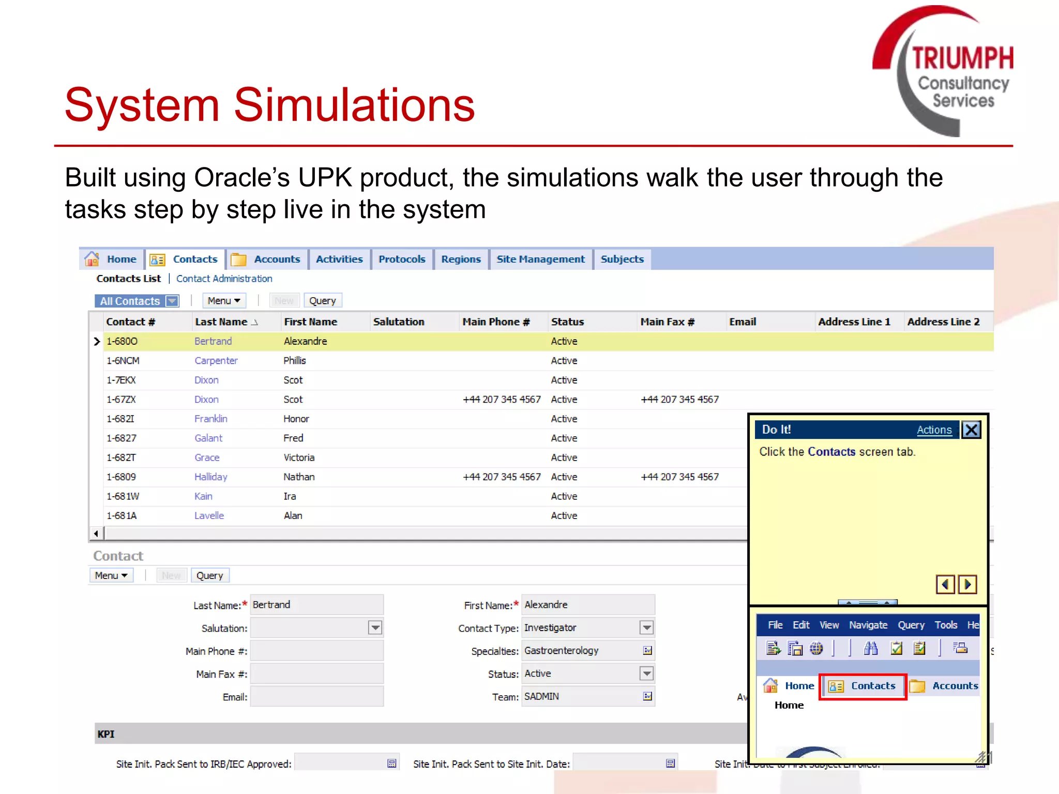Click the Last Name input field
This screenshot has width=1059, height=794.
tap(316, 605)
